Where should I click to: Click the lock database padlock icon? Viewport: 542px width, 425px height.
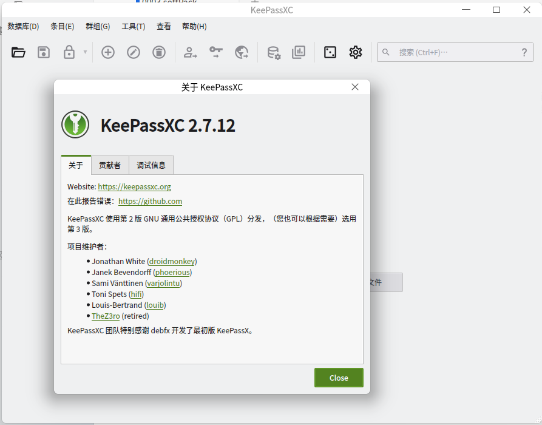pyautogui.click(x=69, y=52)
